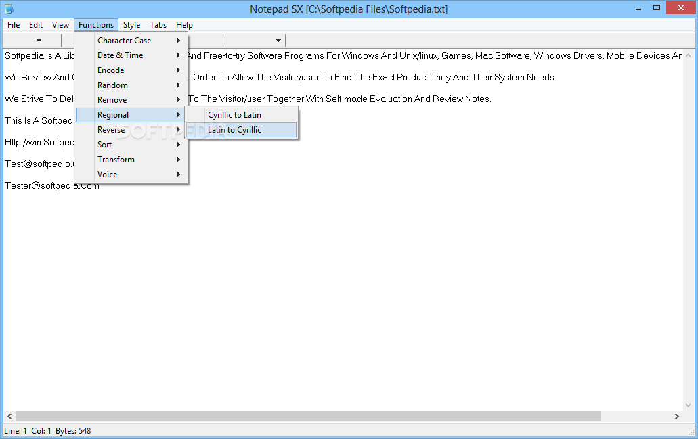698x439 pixels.
Task: Choose Cyrillic to Latin conversion
Action: (241, 115)
